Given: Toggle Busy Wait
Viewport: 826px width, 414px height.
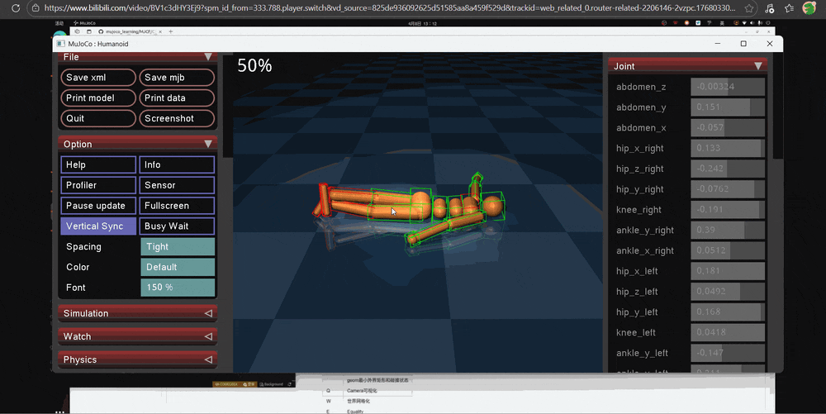Looking at the screenshot, I should click(x=177, y=226).
